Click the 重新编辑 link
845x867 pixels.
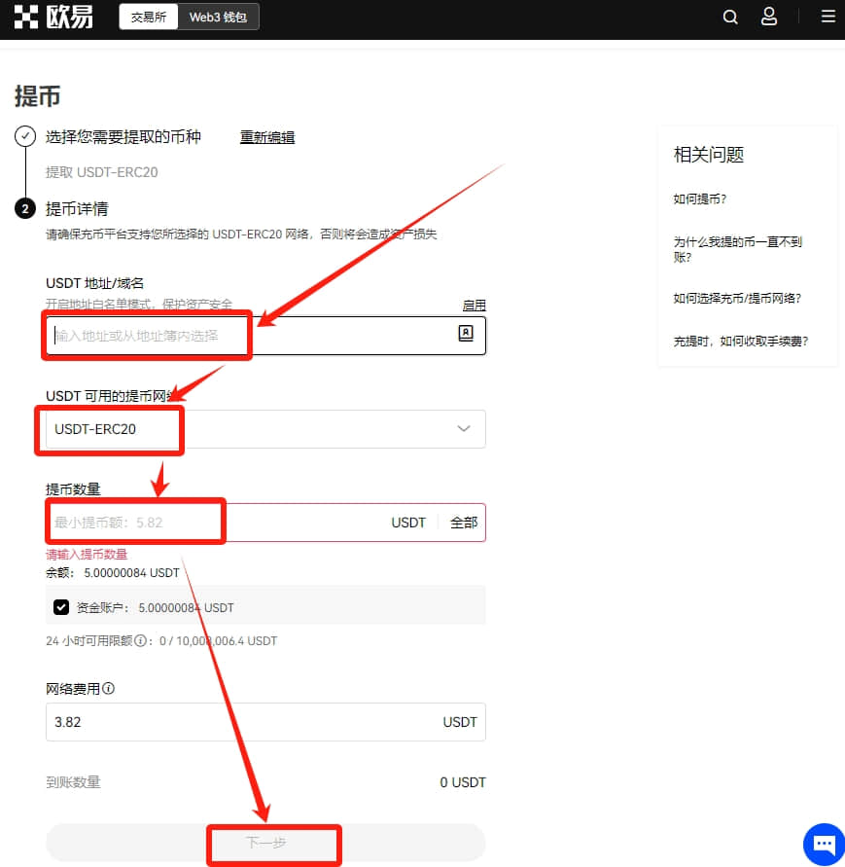[267, 137]
